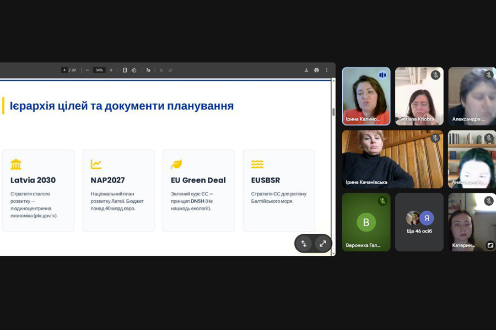Click the redo arrow in PDF toolbar

click(170, 70)
